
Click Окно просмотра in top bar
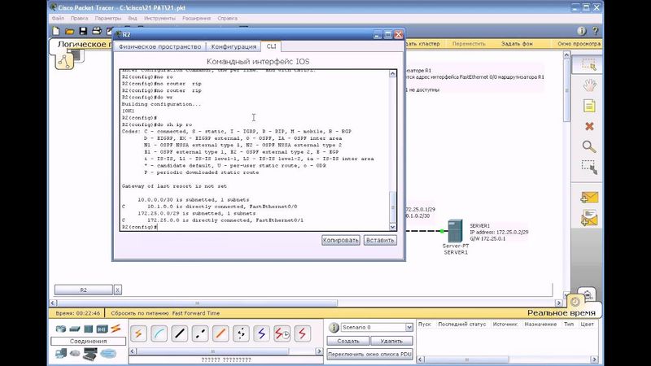coord(579,44)
